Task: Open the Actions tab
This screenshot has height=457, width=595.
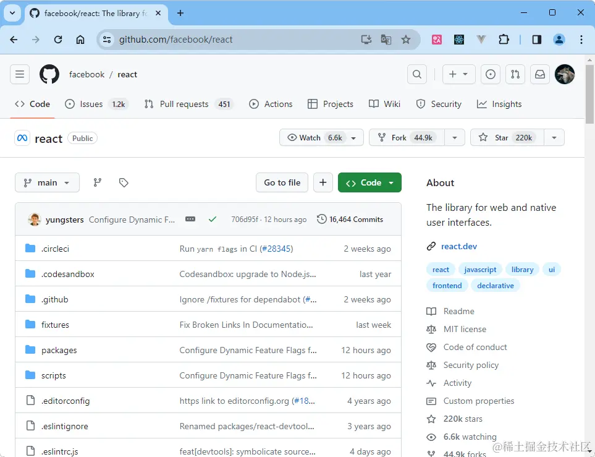Action: coord(271,104)
